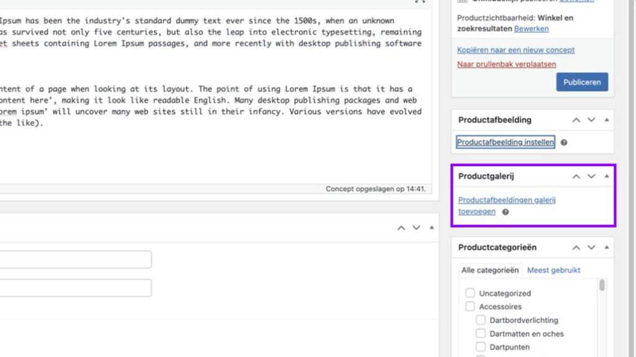Click the Publiceren button

[x=582, y=81]
